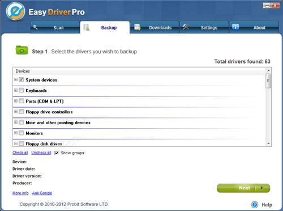283x211 pixels.
Task: Minimize the Easy Driver Pro window
Action: 267,6
